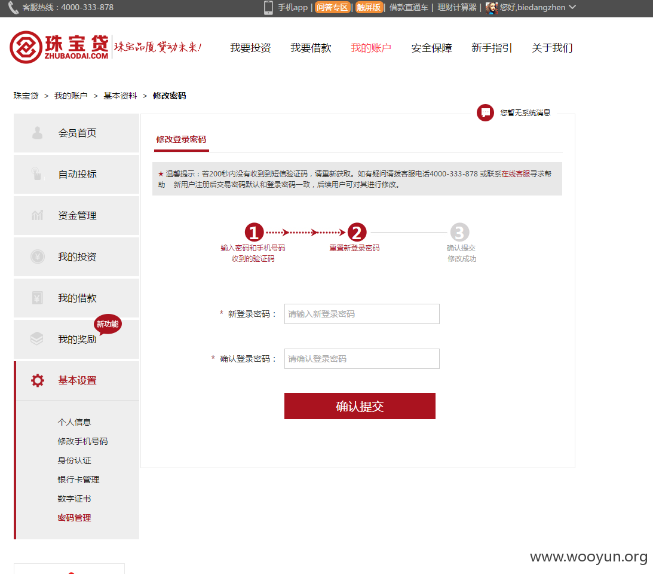Viewport: 653px width, 574px height.
Task: Click the phone handset hotline icon
Action: tap(13, 8)
